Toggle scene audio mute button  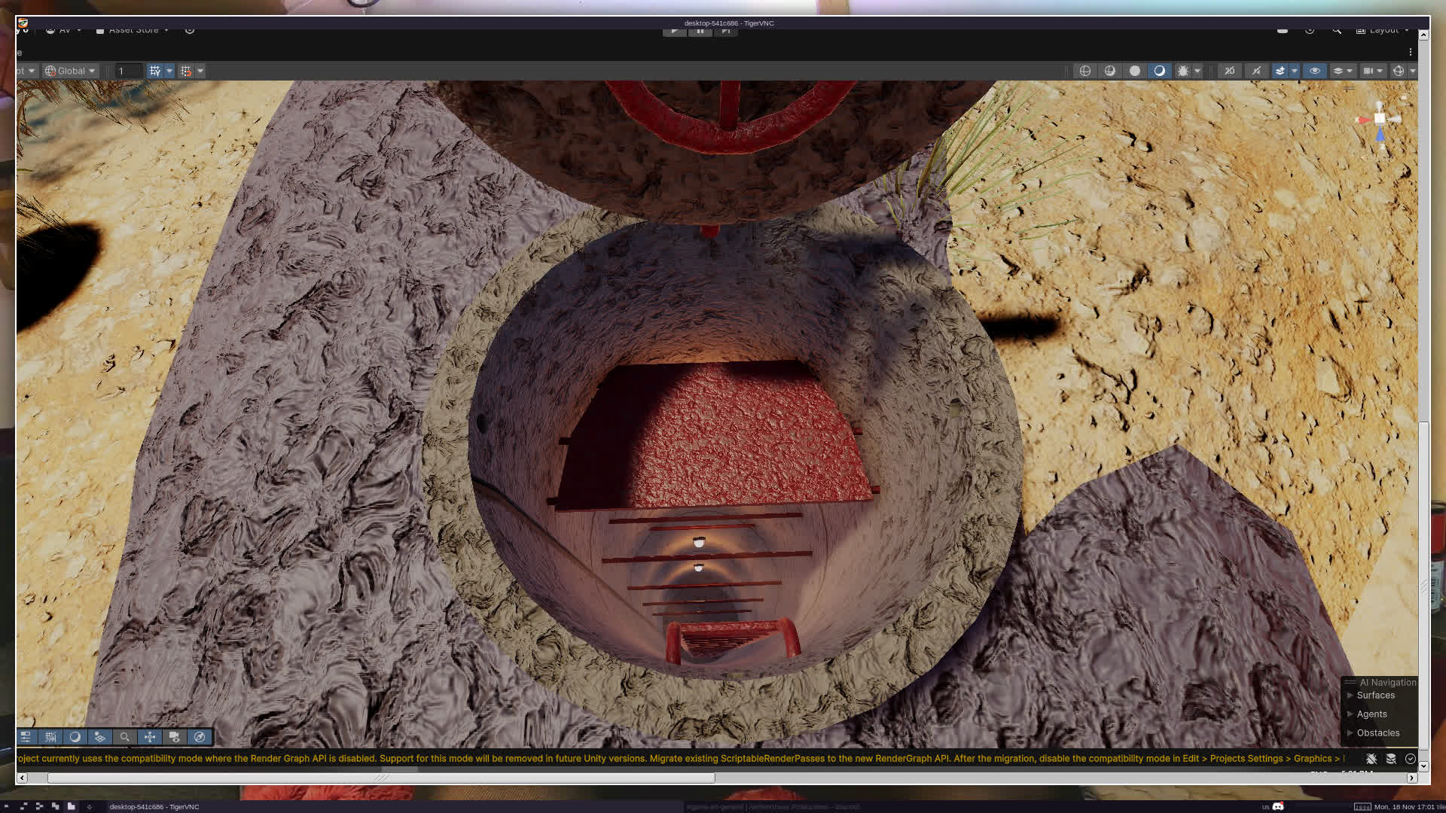coord(1256,71)
